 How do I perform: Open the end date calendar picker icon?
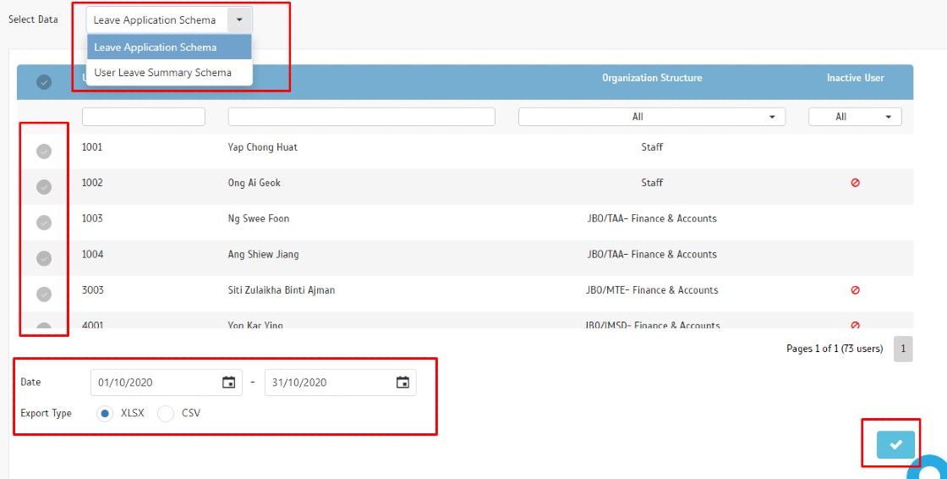(402, 383)
